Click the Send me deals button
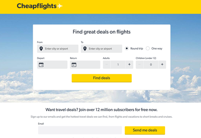 (145, 130)
